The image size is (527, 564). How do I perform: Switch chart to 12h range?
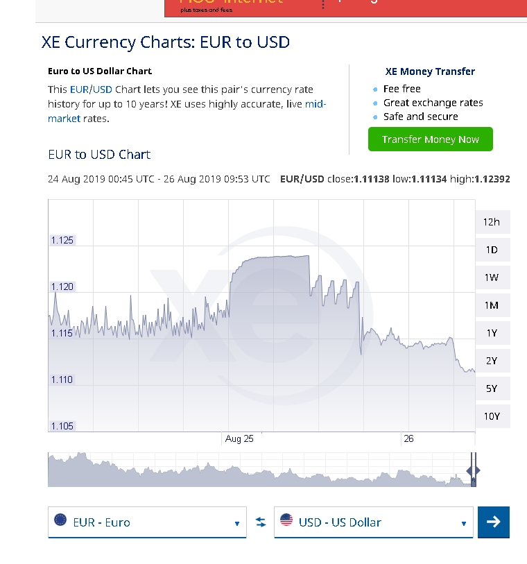coord(492,222)
